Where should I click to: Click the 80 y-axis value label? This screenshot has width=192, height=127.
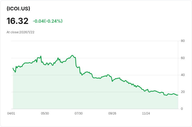(x=183, y=41)
